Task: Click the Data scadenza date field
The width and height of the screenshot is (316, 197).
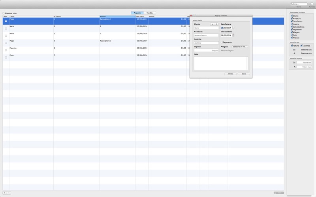Action: click(x=226, y=35)
